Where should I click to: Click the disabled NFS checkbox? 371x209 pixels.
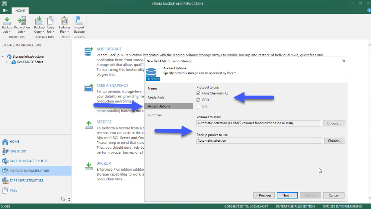[198, 107]
